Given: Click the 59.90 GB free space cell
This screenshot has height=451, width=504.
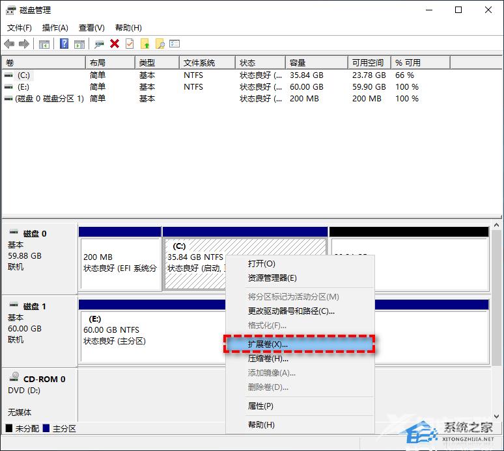Looking at the screenshot, I should [x=369, y=87].
